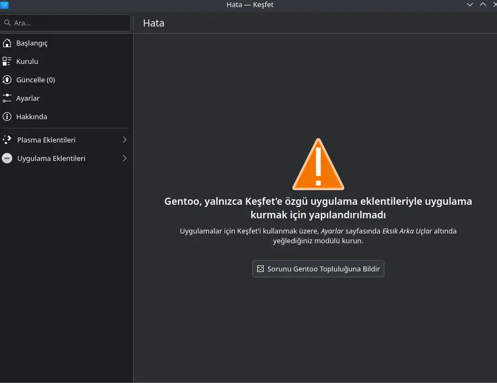Click the Hata page heading
The height and width of the screenshot is (383, 497).
tap(154, 23)
